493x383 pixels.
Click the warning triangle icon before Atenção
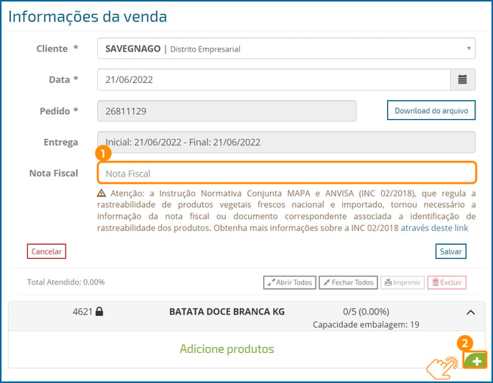tap(102, 193)
